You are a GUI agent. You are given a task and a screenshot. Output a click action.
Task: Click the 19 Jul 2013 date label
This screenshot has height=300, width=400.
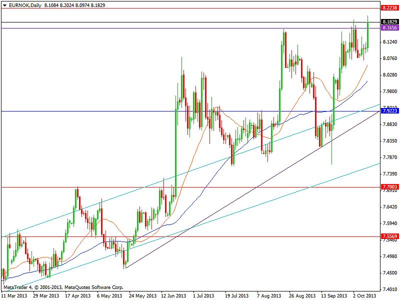[237, 295]
